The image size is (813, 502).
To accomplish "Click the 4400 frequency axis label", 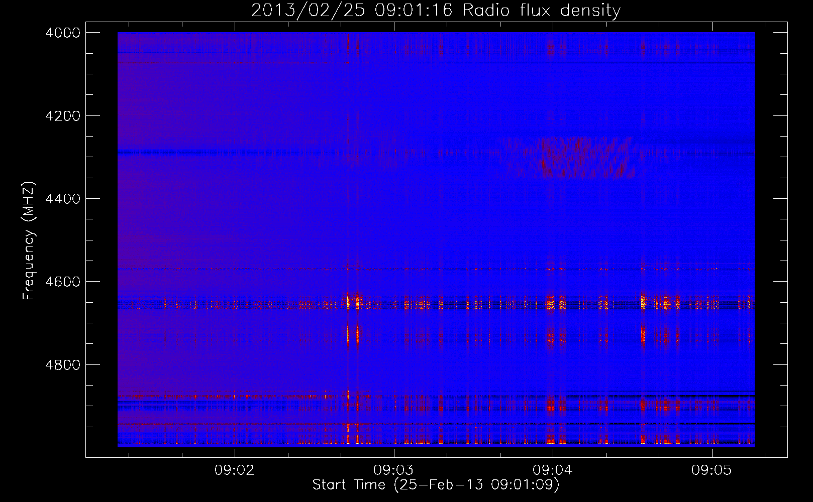I will pos(63,199).
